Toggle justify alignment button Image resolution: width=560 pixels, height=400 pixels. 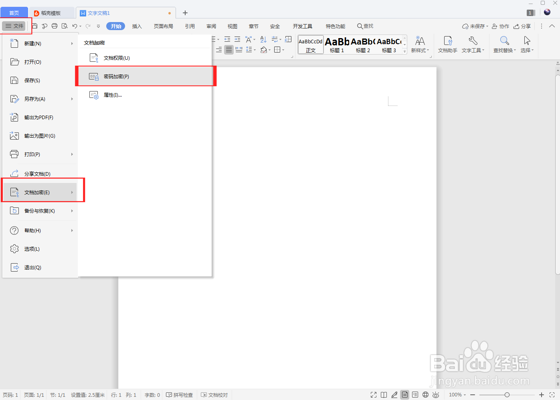(x=229, y=50)
